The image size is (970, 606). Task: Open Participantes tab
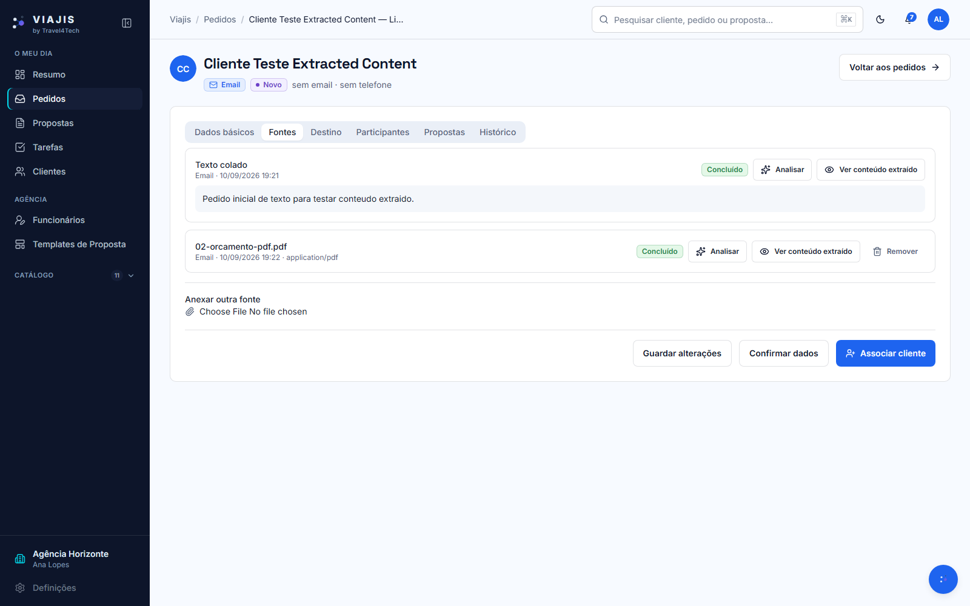[383, 132]
